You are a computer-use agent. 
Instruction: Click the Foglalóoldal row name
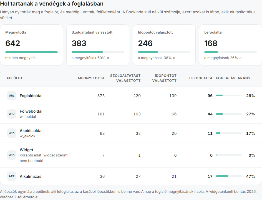click(31, 96)
